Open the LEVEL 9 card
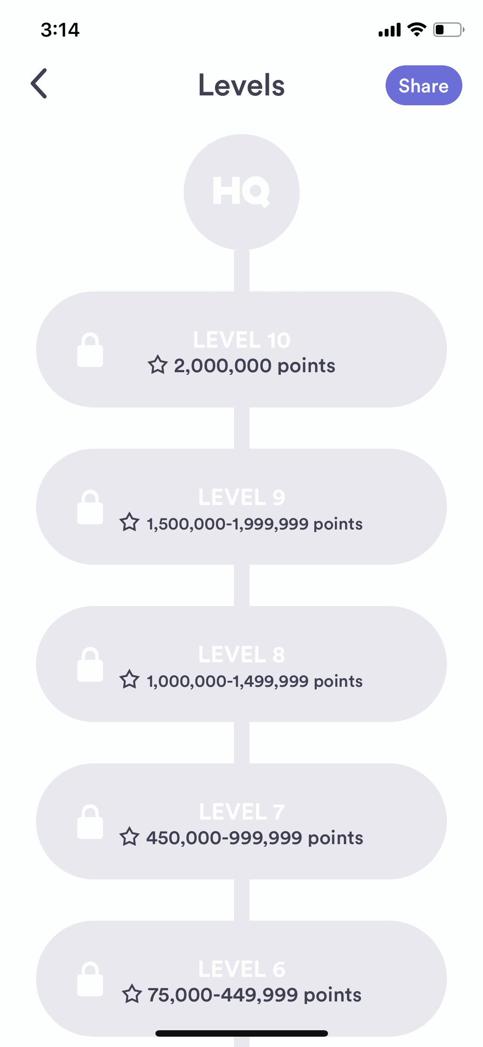Viewport: 483px width, 1047px height. pos(242,507)
